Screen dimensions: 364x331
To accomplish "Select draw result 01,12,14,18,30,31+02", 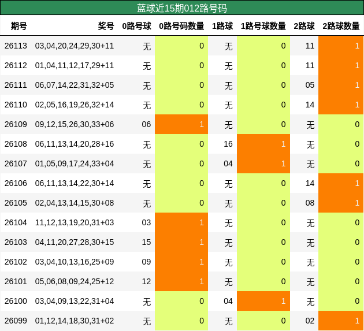I will (x=75, y=321).
